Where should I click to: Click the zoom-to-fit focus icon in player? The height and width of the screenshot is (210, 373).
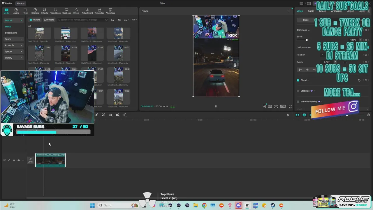pos(276,106)
